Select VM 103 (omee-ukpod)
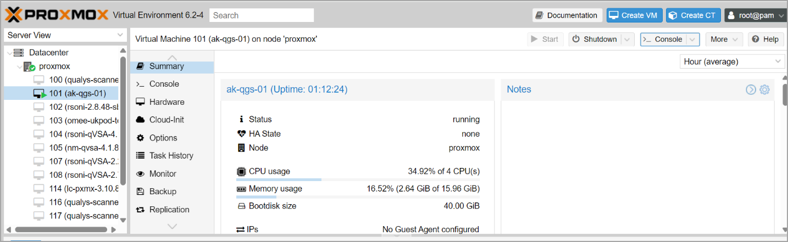This screenshot has width=788, height=242. click(x=84, y=120)
